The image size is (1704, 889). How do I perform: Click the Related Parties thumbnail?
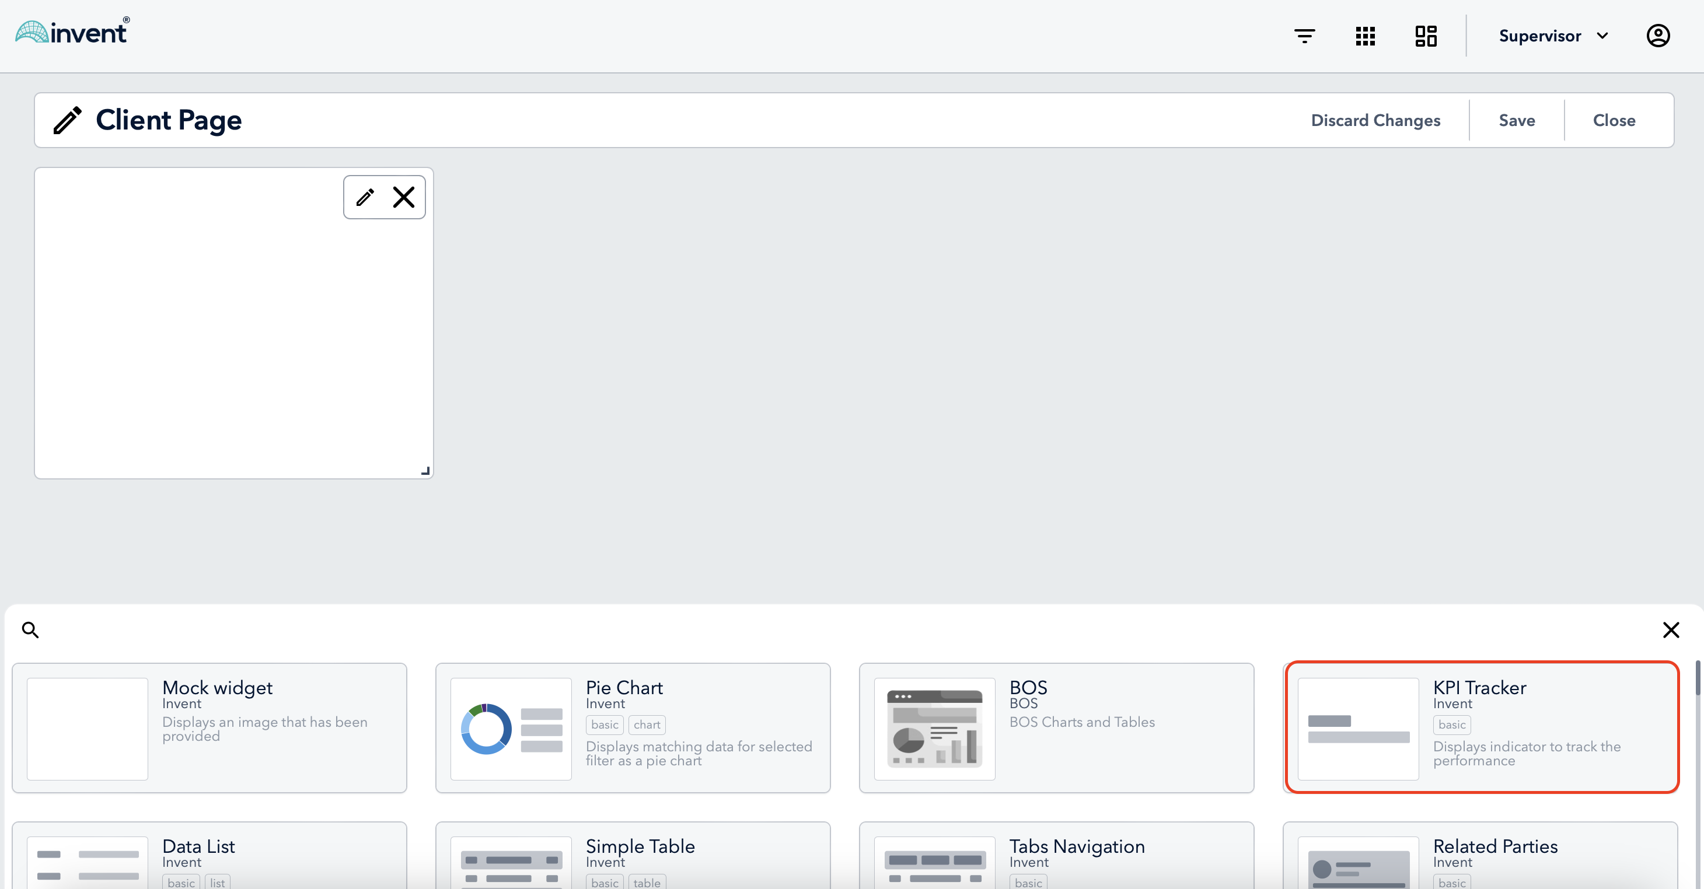click(1358, 863)
